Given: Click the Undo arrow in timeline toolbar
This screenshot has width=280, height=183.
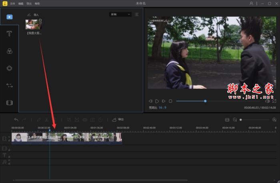Looking at the screenshot, I should point(16,119).
